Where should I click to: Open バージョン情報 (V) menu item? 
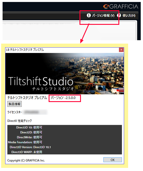(x=101, y=15)
